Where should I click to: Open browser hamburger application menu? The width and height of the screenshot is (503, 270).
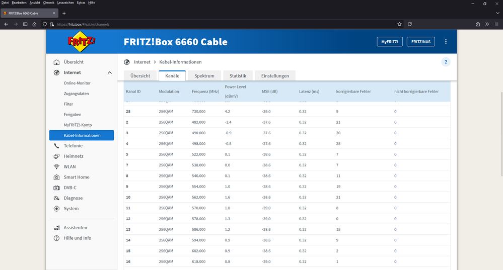tap(496, 24)
